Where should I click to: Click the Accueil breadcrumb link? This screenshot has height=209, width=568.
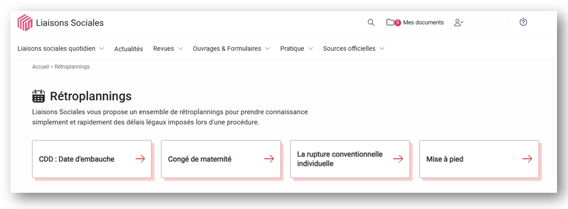[40, 67]
